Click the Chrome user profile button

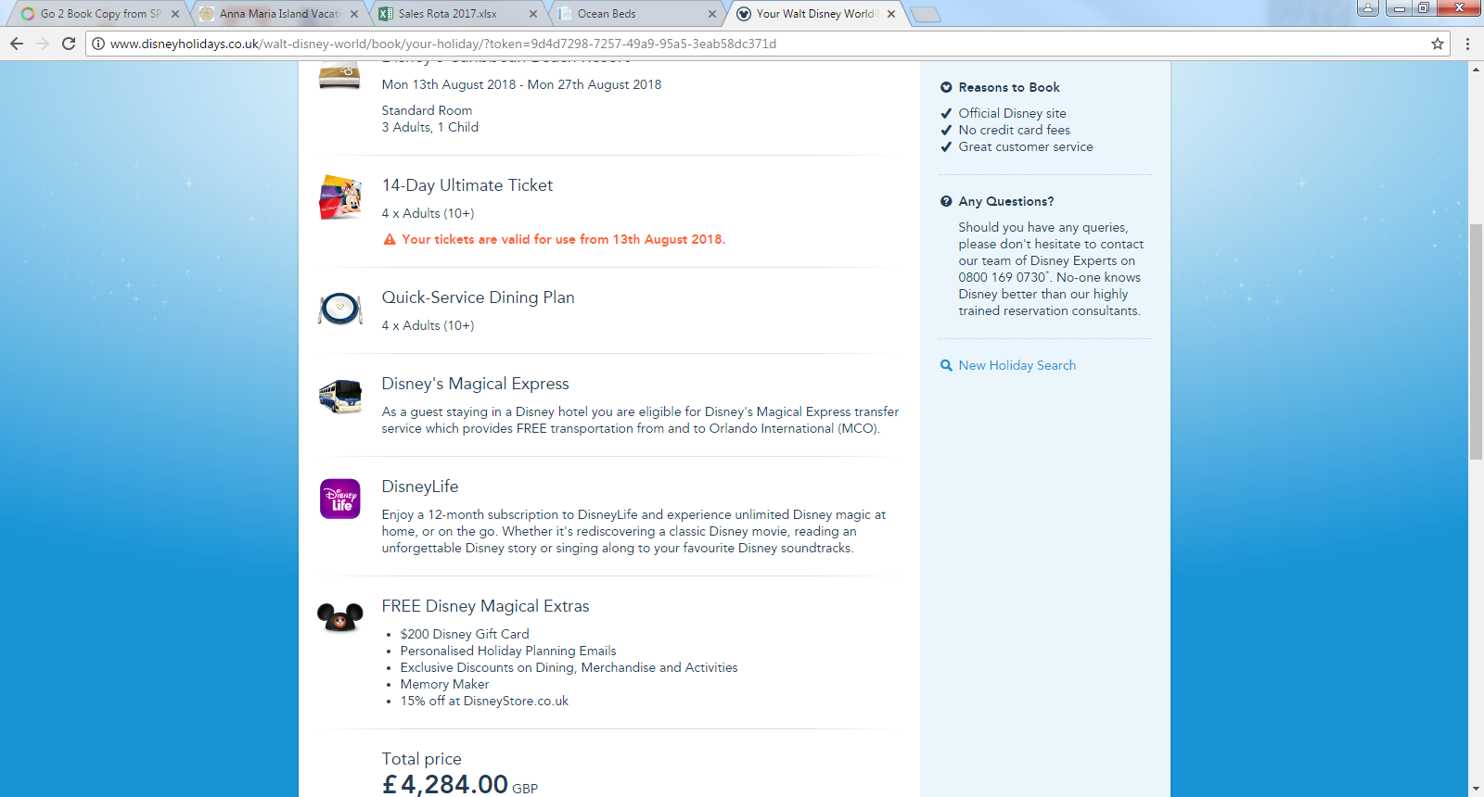[1368, 8]
